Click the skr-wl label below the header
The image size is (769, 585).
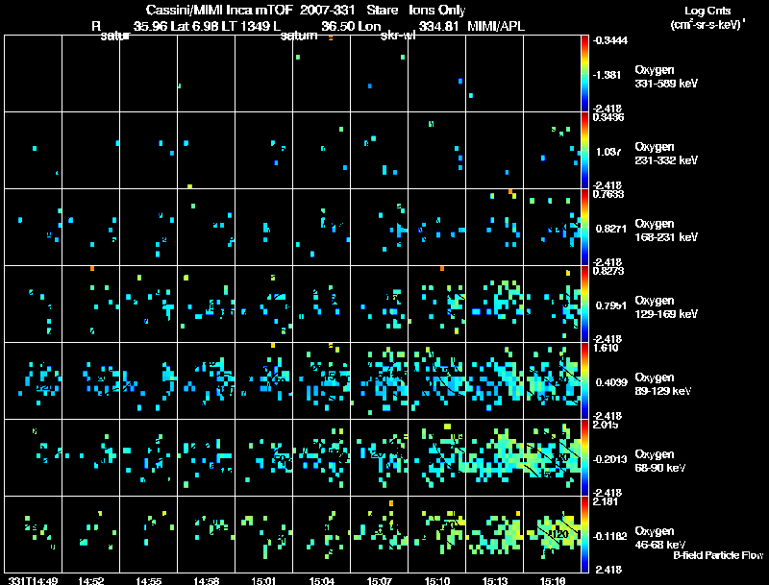398,37
